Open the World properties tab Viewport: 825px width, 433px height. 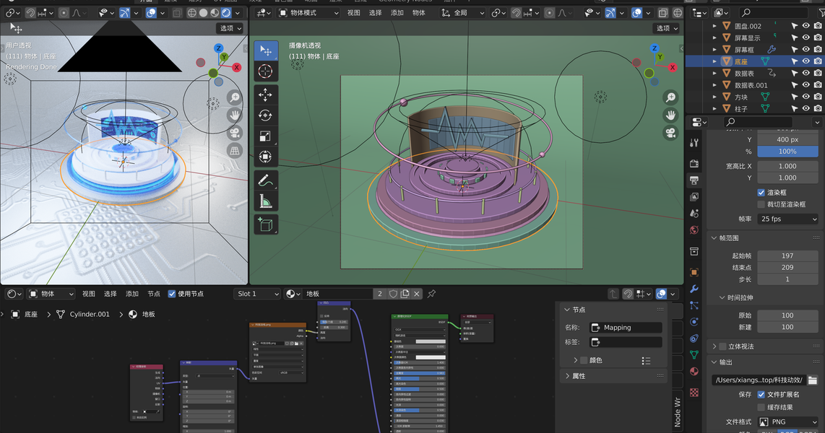pyautogui.click(x=694, y=230)
